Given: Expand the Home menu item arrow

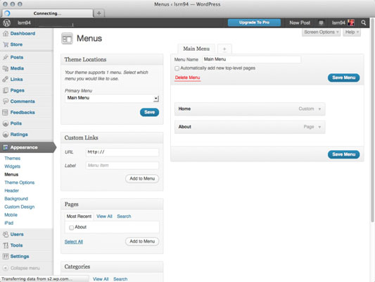Looking at the screenshot, I should [x=319, y=109].
